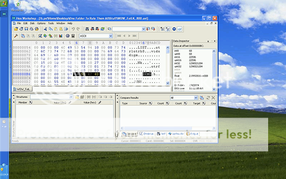Click the Save floppy disk icon
The image size is (286, 179).
[x=26, y=29]
